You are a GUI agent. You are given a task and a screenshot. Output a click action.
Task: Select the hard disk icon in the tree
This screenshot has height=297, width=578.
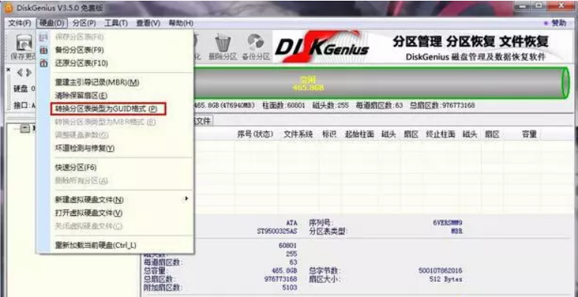25,129
